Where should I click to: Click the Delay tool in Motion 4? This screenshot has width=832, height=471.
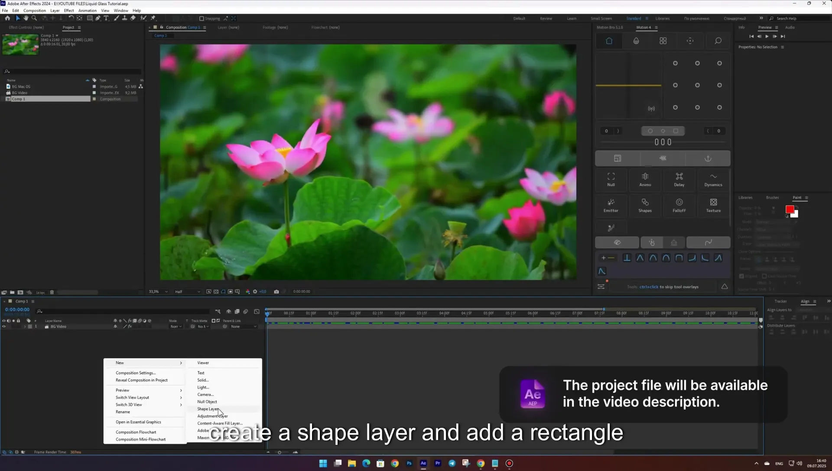tap(679, 179)
